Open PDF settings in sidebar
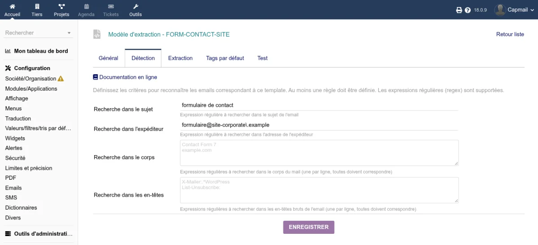The height and width of the screenshot is (245, 538). click(11, 178)
